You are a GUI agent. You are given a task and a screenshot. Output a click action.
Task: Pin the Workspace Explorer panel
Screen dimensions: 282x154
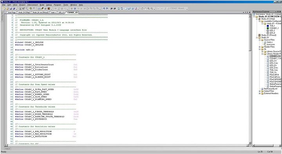tap(278, 11)
